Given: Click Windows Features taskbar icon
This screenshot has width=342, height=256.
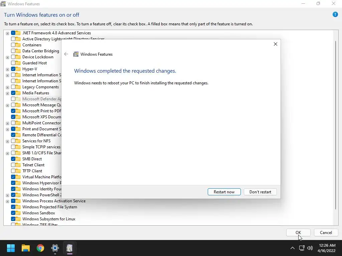Looking at the screenshot, I should 69,248.
